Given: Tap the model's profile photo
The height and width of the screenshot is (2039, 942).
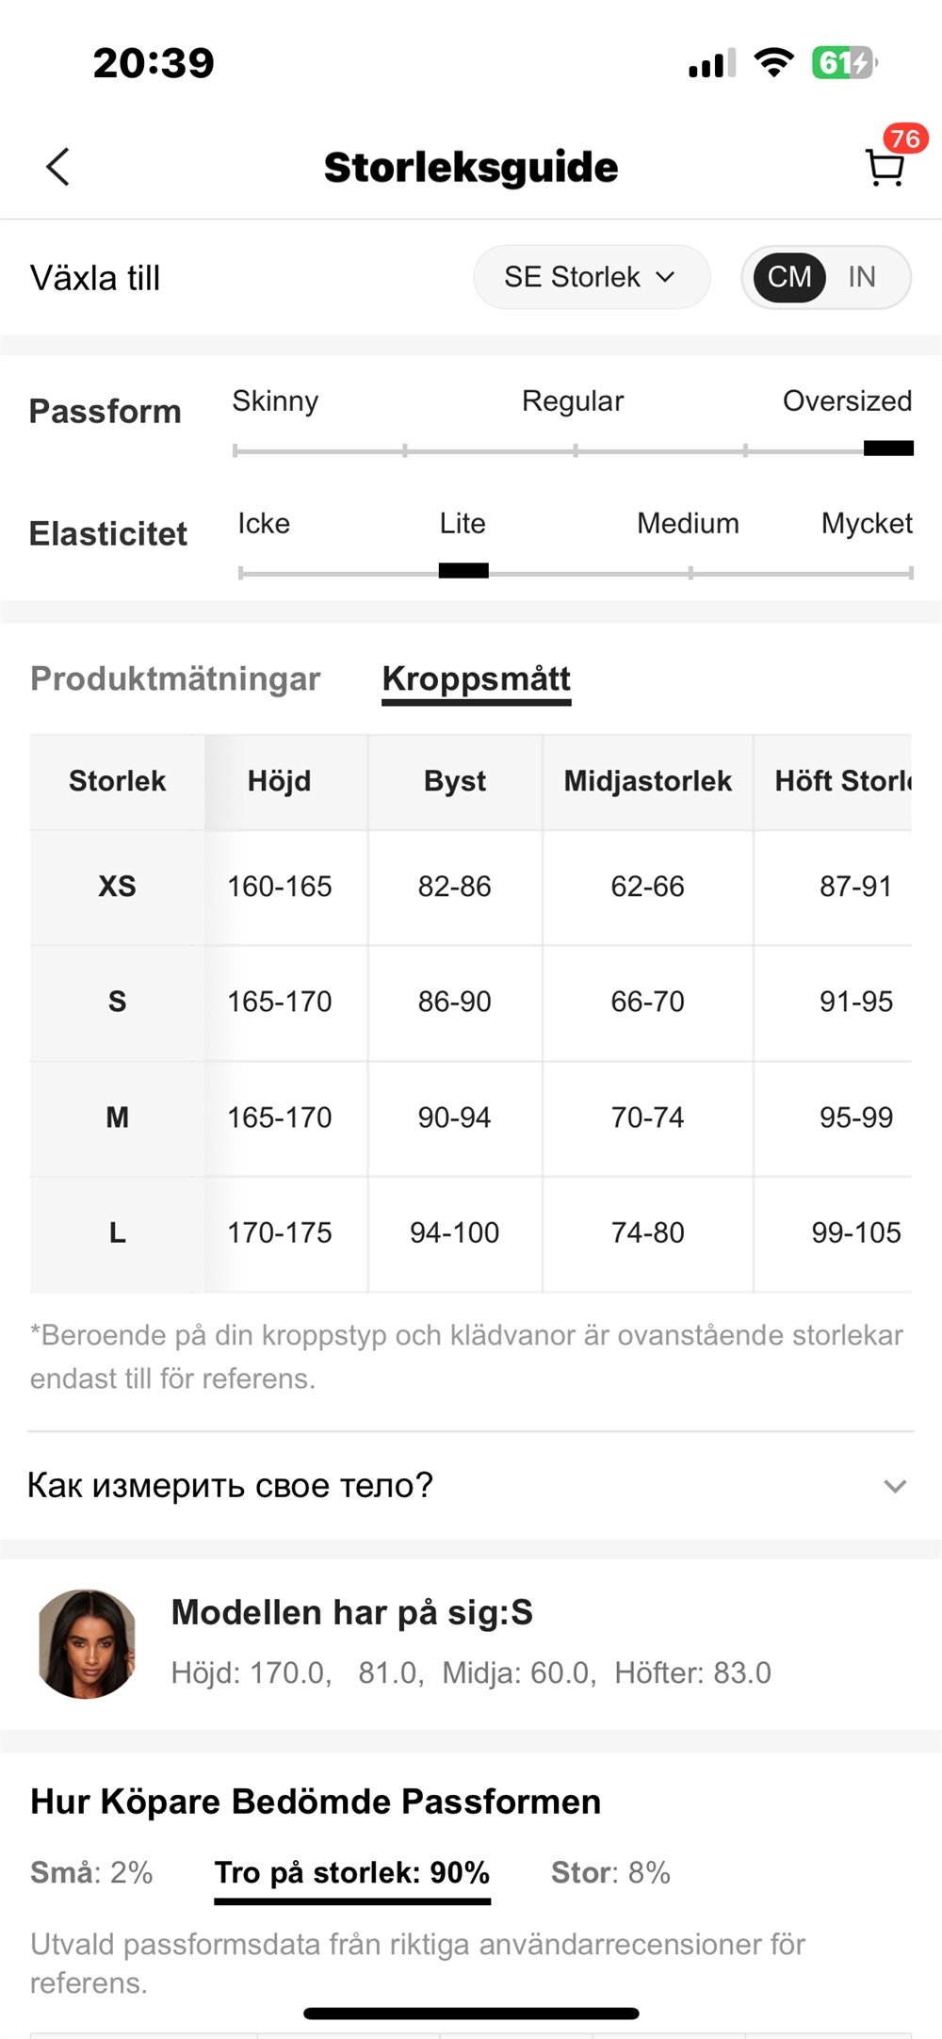Looking at the screenshot, I should click(x=87, y=1643).
